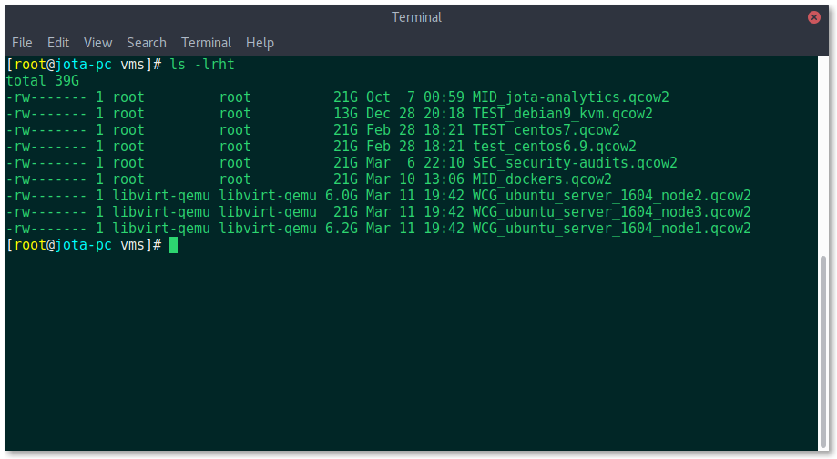Click WCG_ubuntu_server_1604_node1.qcow2 filename

click(612, 229)
